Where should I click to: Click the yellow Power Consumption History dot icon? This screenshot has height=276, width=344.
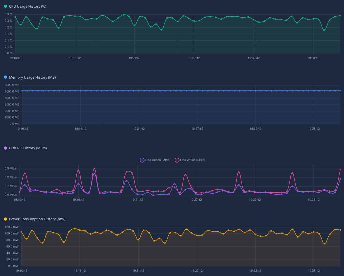[x=5, y=219]
